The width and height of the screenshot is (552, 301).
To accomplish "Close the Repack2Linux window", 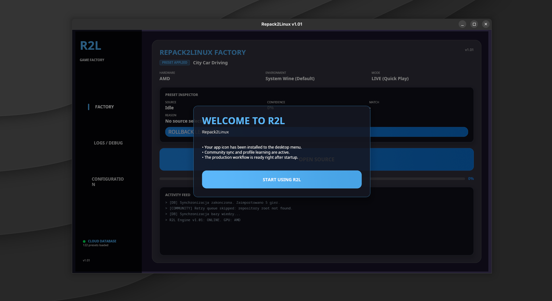I will [486, 24].
